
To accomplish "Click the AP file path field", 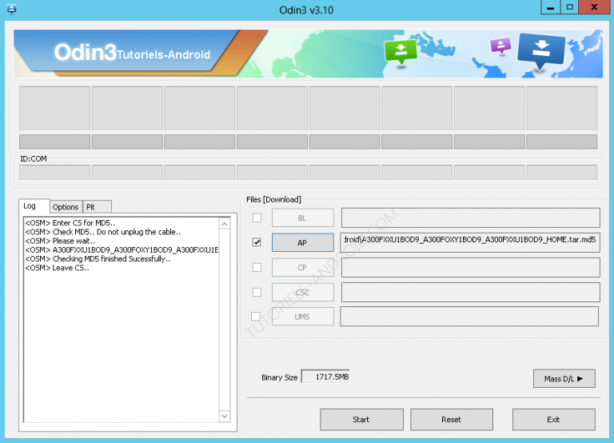I will pos(471,242).
